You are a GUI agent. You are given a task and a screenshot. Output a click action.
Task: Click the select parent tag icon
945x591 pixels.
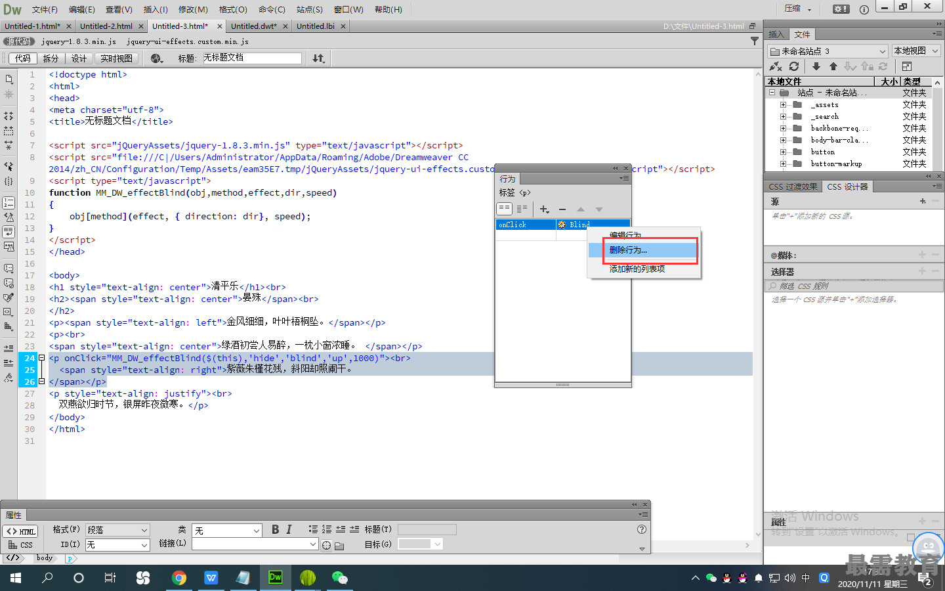[x=9, y=166]
